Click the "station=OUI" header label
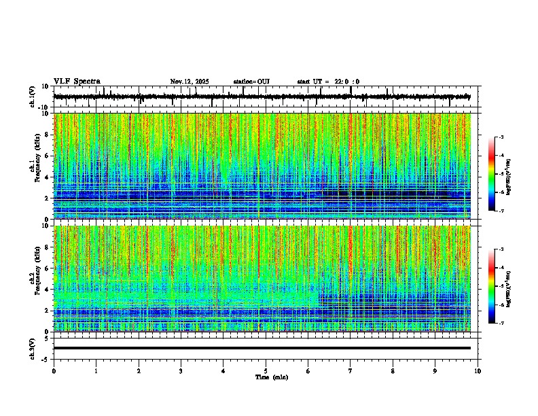 tap(251, 82)
